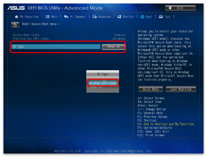Choose Other OS in the popup list
Screen dimensions: 207x157
96,87
